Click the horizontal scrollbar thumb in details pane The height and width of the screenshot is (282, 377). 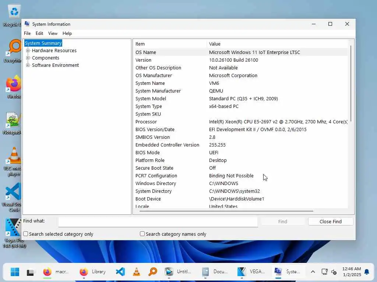point(226,211)
